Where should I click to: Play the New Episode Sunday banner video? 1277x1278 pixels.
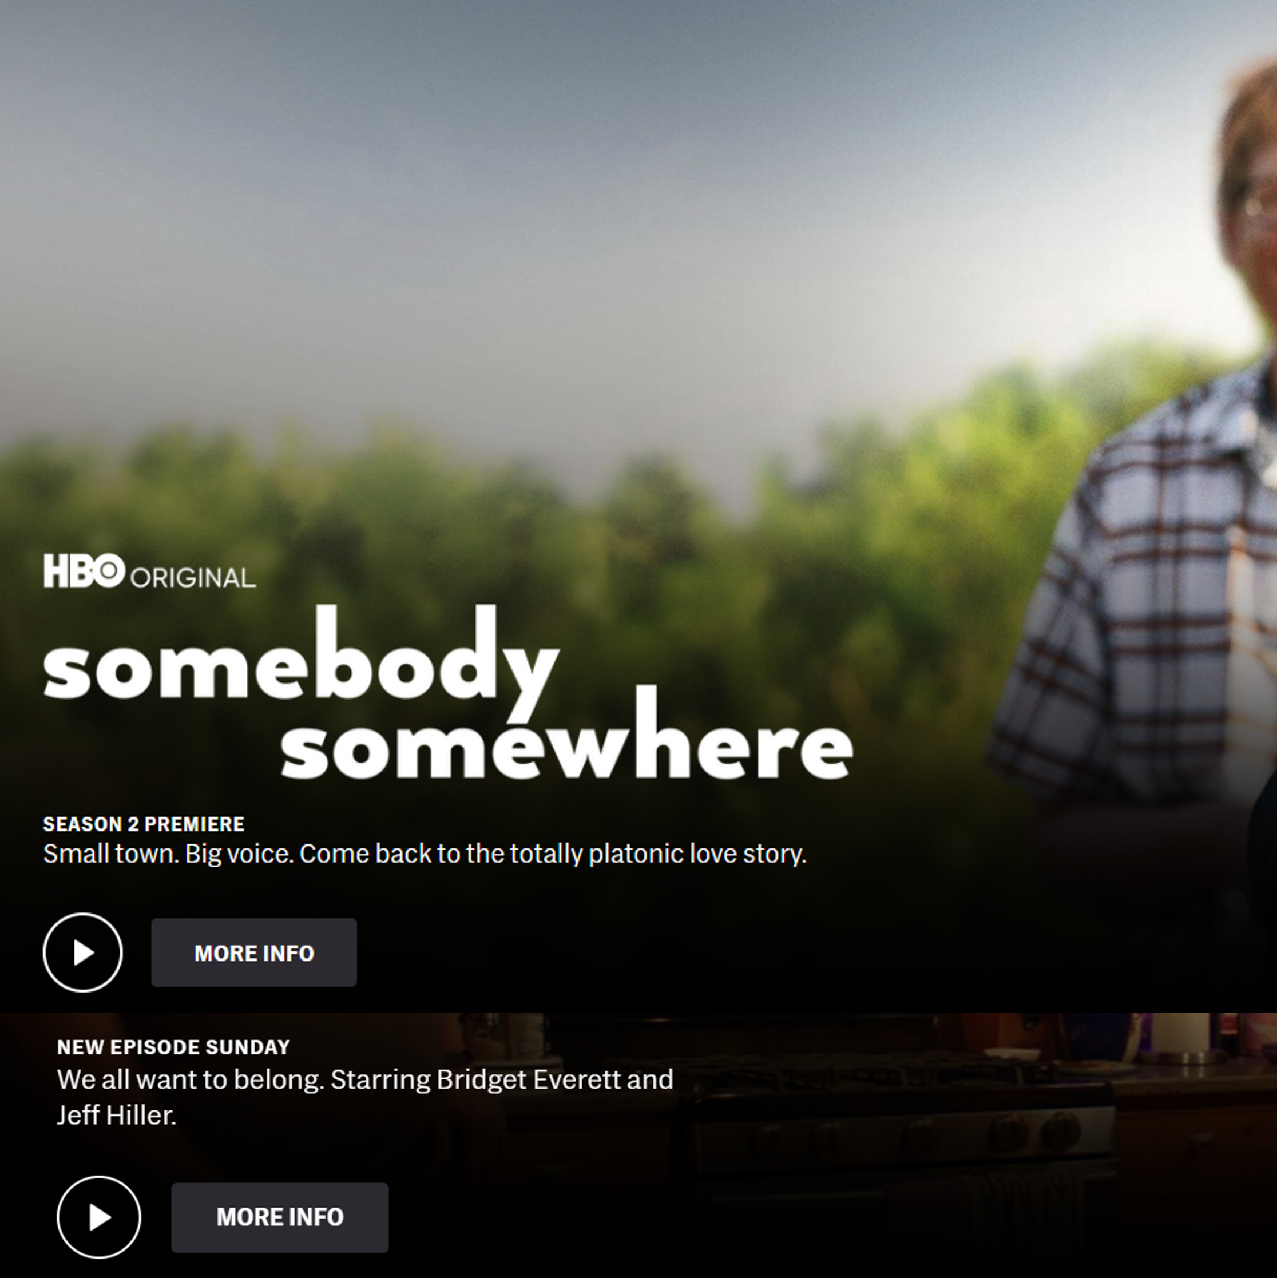point(98,1217)
